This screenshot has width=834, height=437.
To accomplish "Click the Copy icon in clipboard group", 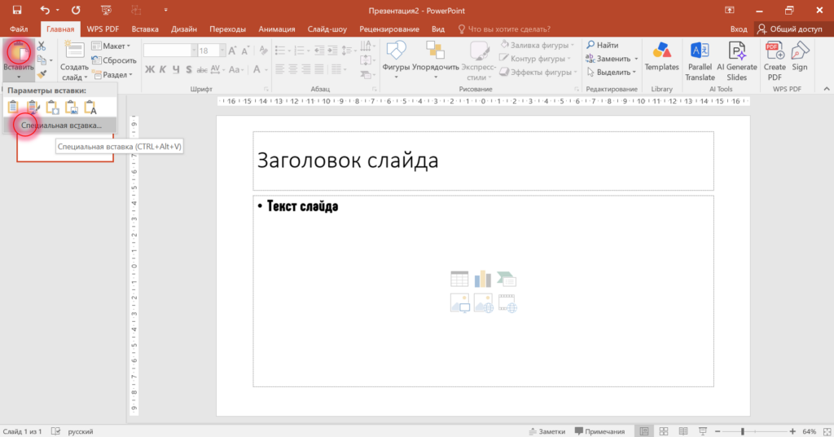I will point(42,60).
